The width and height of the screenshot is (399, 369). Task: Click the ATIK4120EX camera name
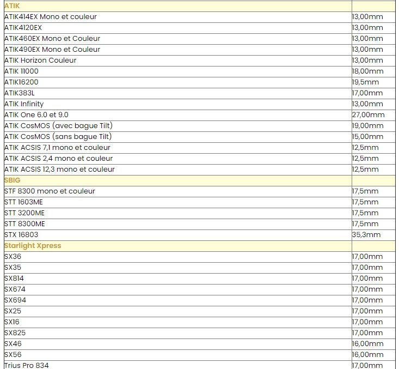click(x=23, y=28)
